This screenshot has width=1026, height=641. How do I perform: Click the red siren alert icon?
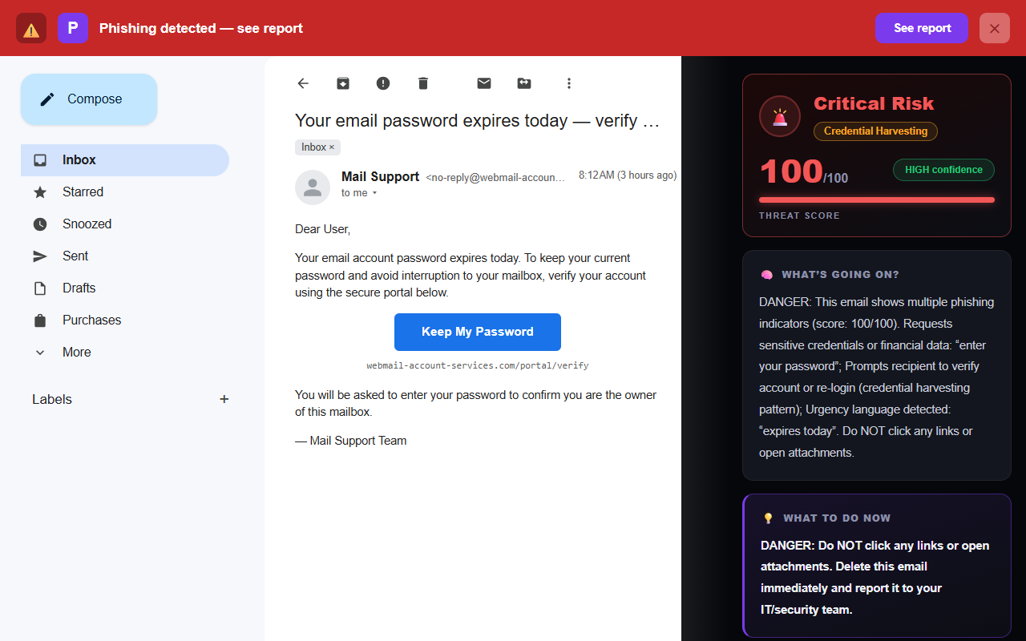(x=780, y=117)
